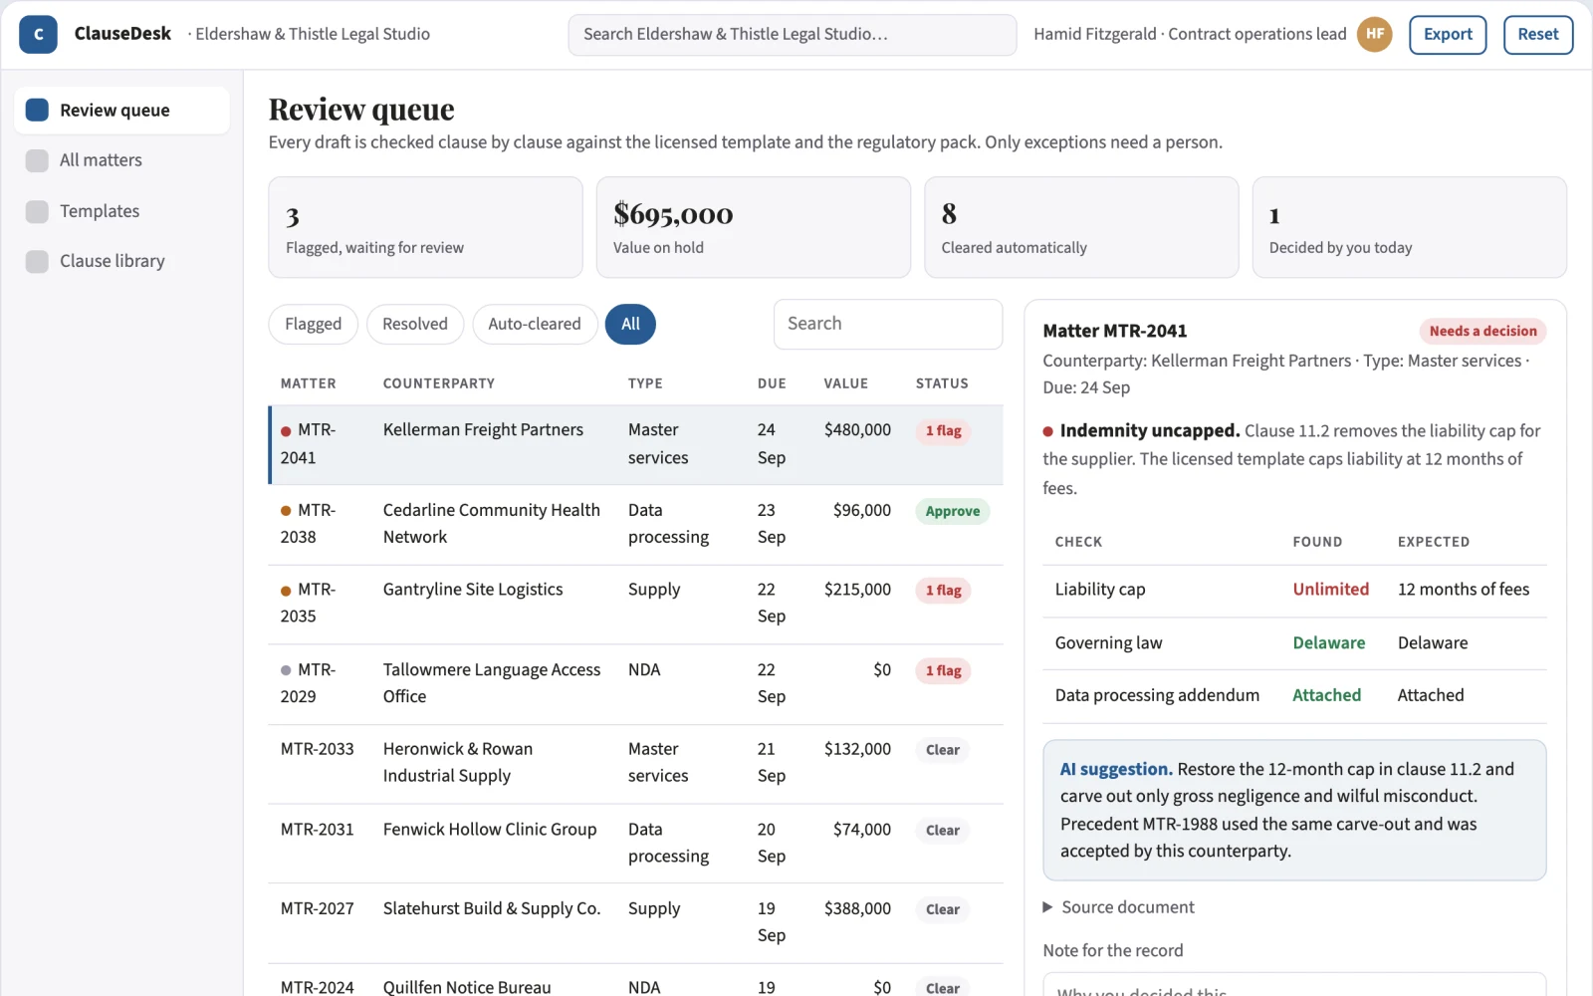
Task: Switch to the Resolved filter tab
Action: pos(415,324)
